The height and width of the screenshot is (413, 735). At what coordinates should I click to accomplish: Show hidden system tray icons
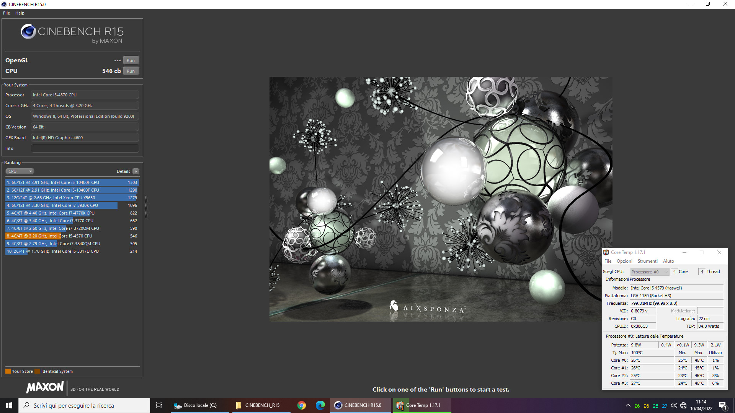coord(628,405)
